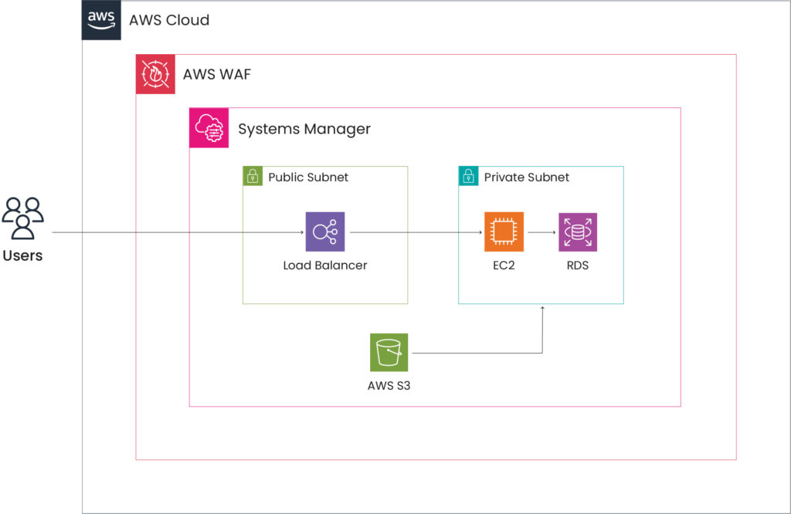The height and width of the screenshot is (514, 791).
Task: Click the "Load Balancer" caption
Action: (x=324, y=265)
